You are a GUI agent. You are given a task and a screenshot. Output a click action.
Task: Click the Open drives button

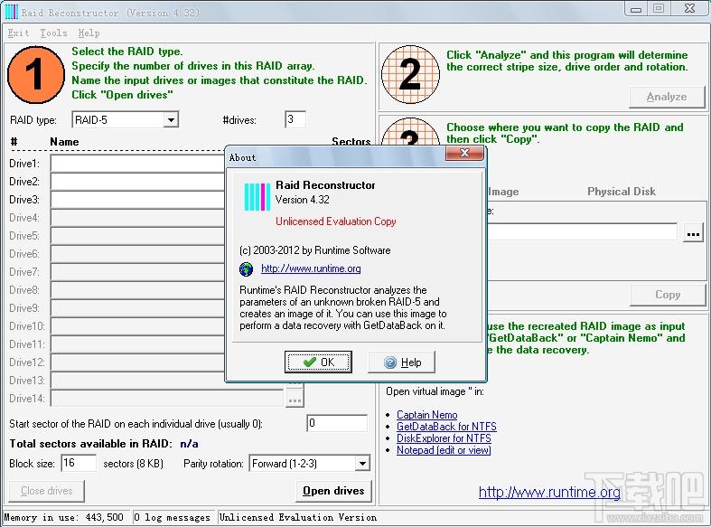tap(333, 491)
